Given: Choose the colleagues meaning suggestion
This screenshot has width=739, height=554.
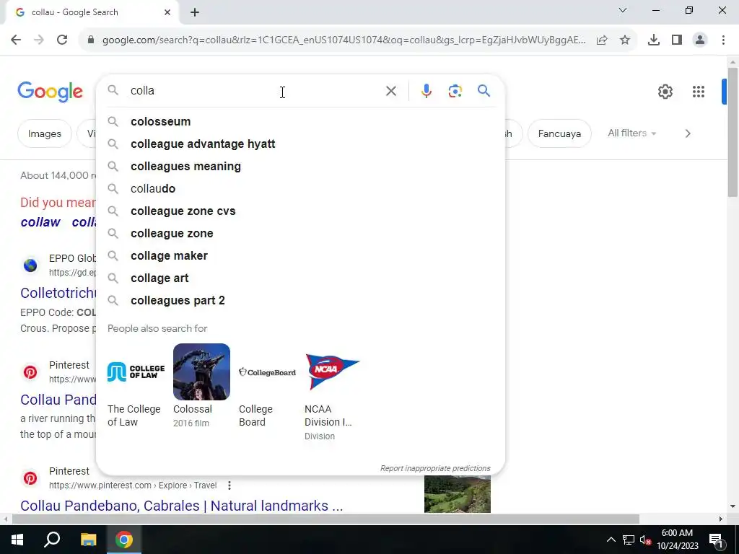Looking at the screenshot, I should point(300,167).
